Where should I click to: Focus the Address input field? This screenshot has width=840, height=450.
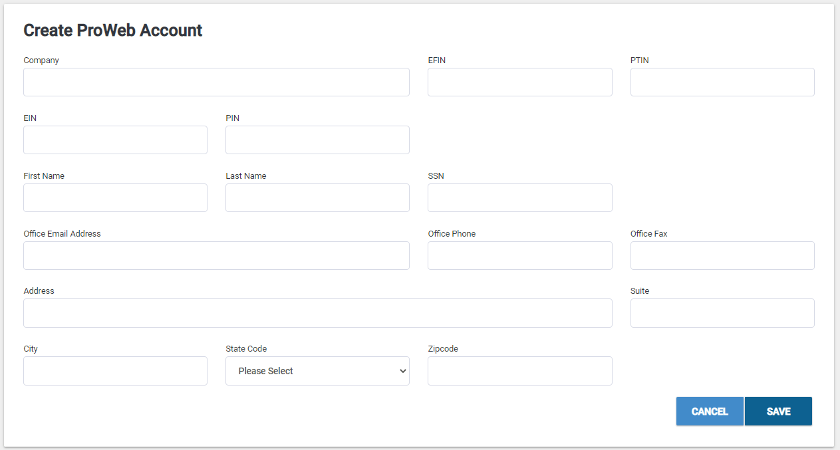317,312
